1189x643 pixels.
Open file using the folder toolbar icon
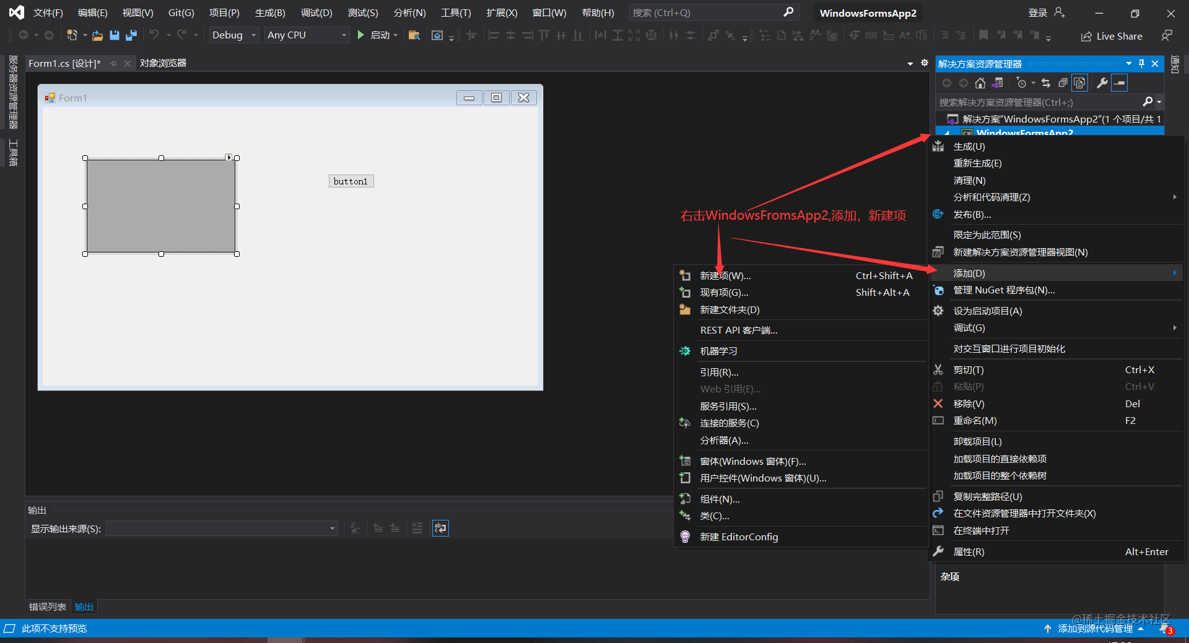tap(97, 36)
